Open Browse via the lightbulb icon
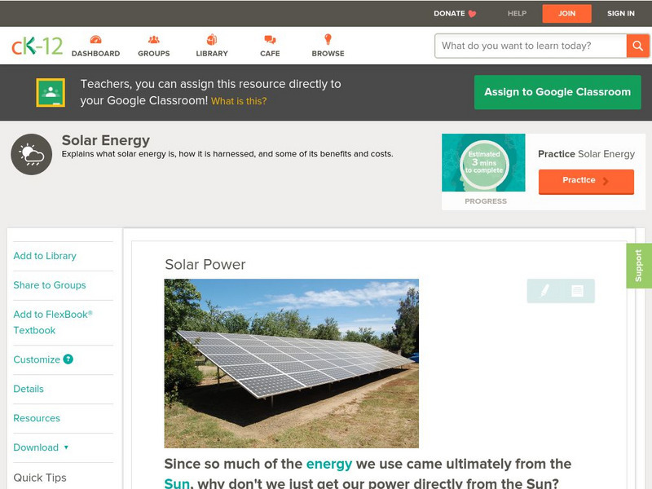Viewport: 652px width, 489px height. coord(328,38)
